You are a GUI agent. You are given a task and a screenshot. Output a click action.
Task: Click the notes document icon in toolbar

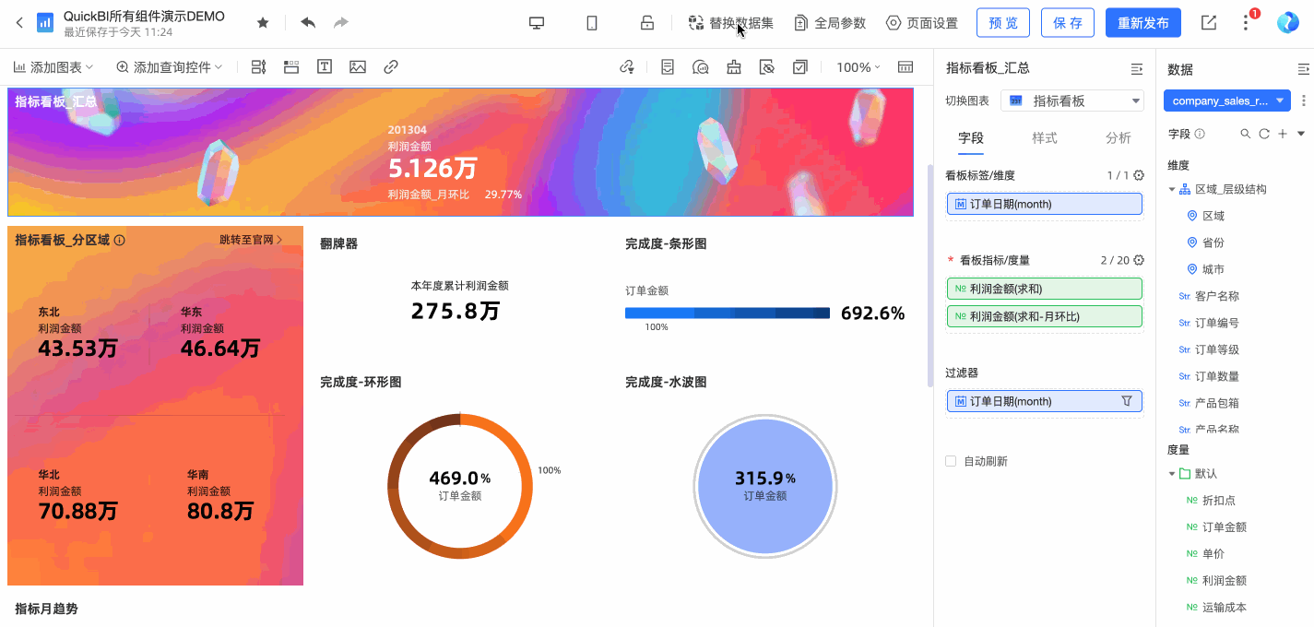pos(667,67)
